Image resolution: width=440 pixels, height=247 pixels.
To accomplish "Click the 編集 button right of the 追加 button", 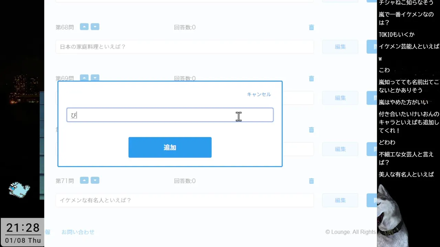I will coord(340,149).
